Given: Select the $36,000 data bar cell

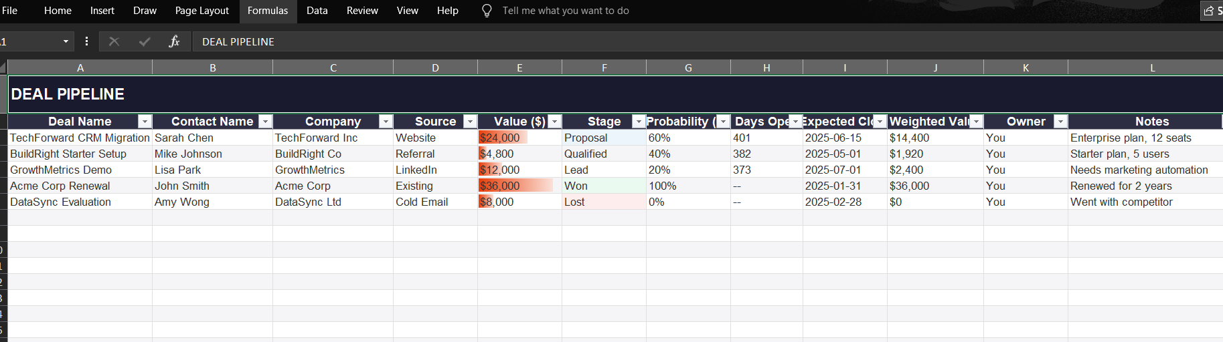Looking at the screenshot, I should [x=519, y=186].
